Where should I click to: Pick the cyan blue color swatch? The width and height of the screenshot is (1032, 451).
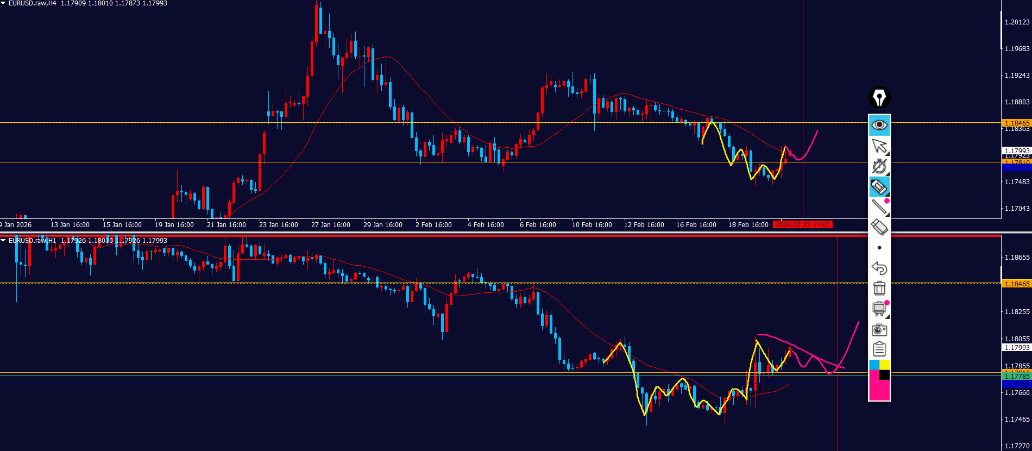point(874,365)
